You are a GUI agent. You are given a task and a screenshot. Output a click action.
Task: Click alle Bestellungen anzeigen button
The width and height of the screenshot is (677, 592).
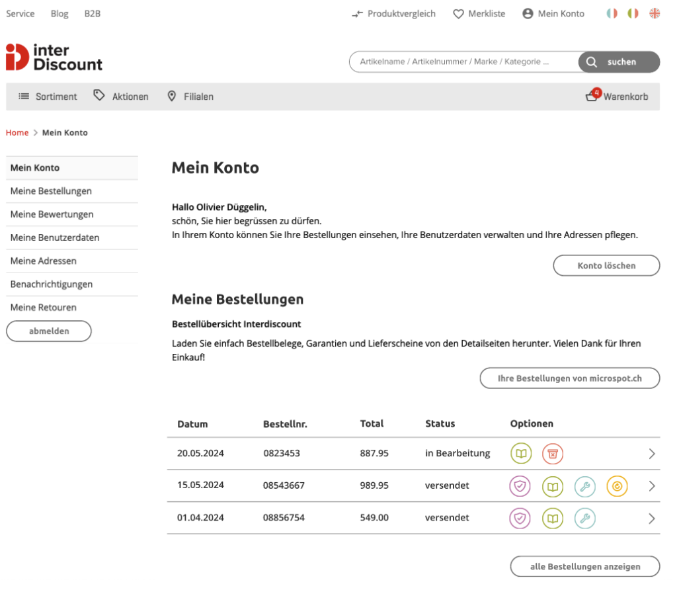point(585,566)
